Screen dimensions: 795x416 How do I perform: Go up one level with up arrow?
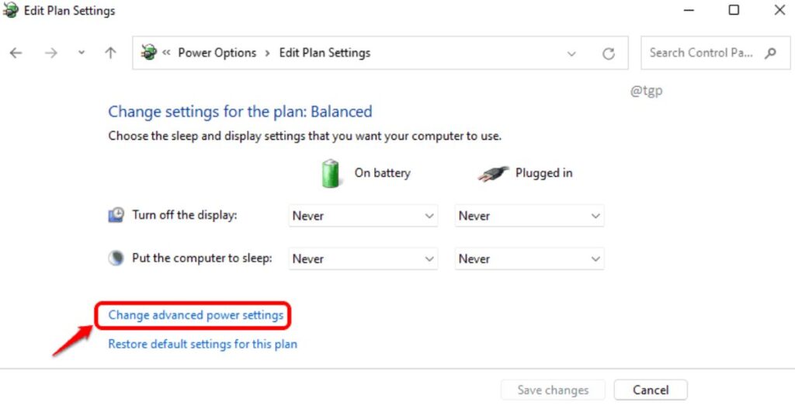pyautogui.click(x=110, y=53)
